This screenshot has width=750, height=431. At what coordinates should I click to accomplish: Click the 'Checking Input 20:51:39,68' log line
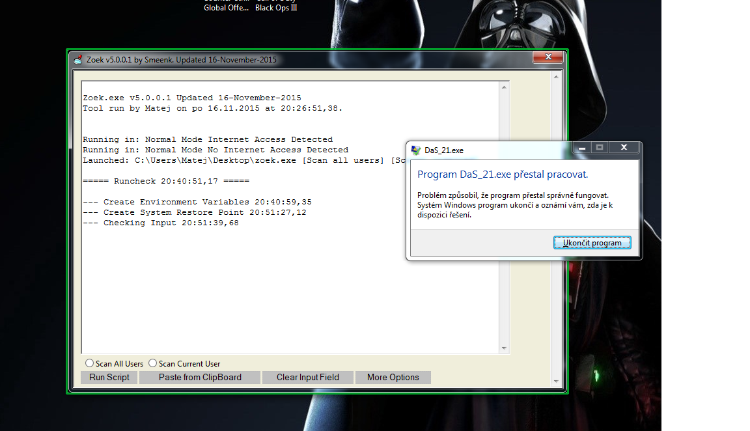[x=161, y=223]
